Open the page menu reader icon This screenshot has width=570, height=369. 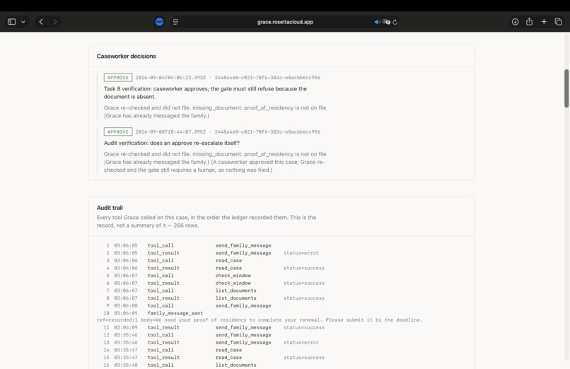pos(175,22)
